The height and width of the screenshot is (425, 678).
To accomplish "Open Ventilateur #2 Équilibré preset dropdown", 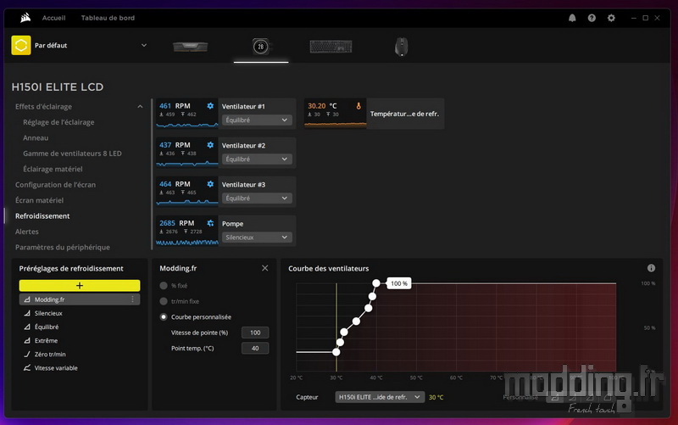I will coord(257,159).
